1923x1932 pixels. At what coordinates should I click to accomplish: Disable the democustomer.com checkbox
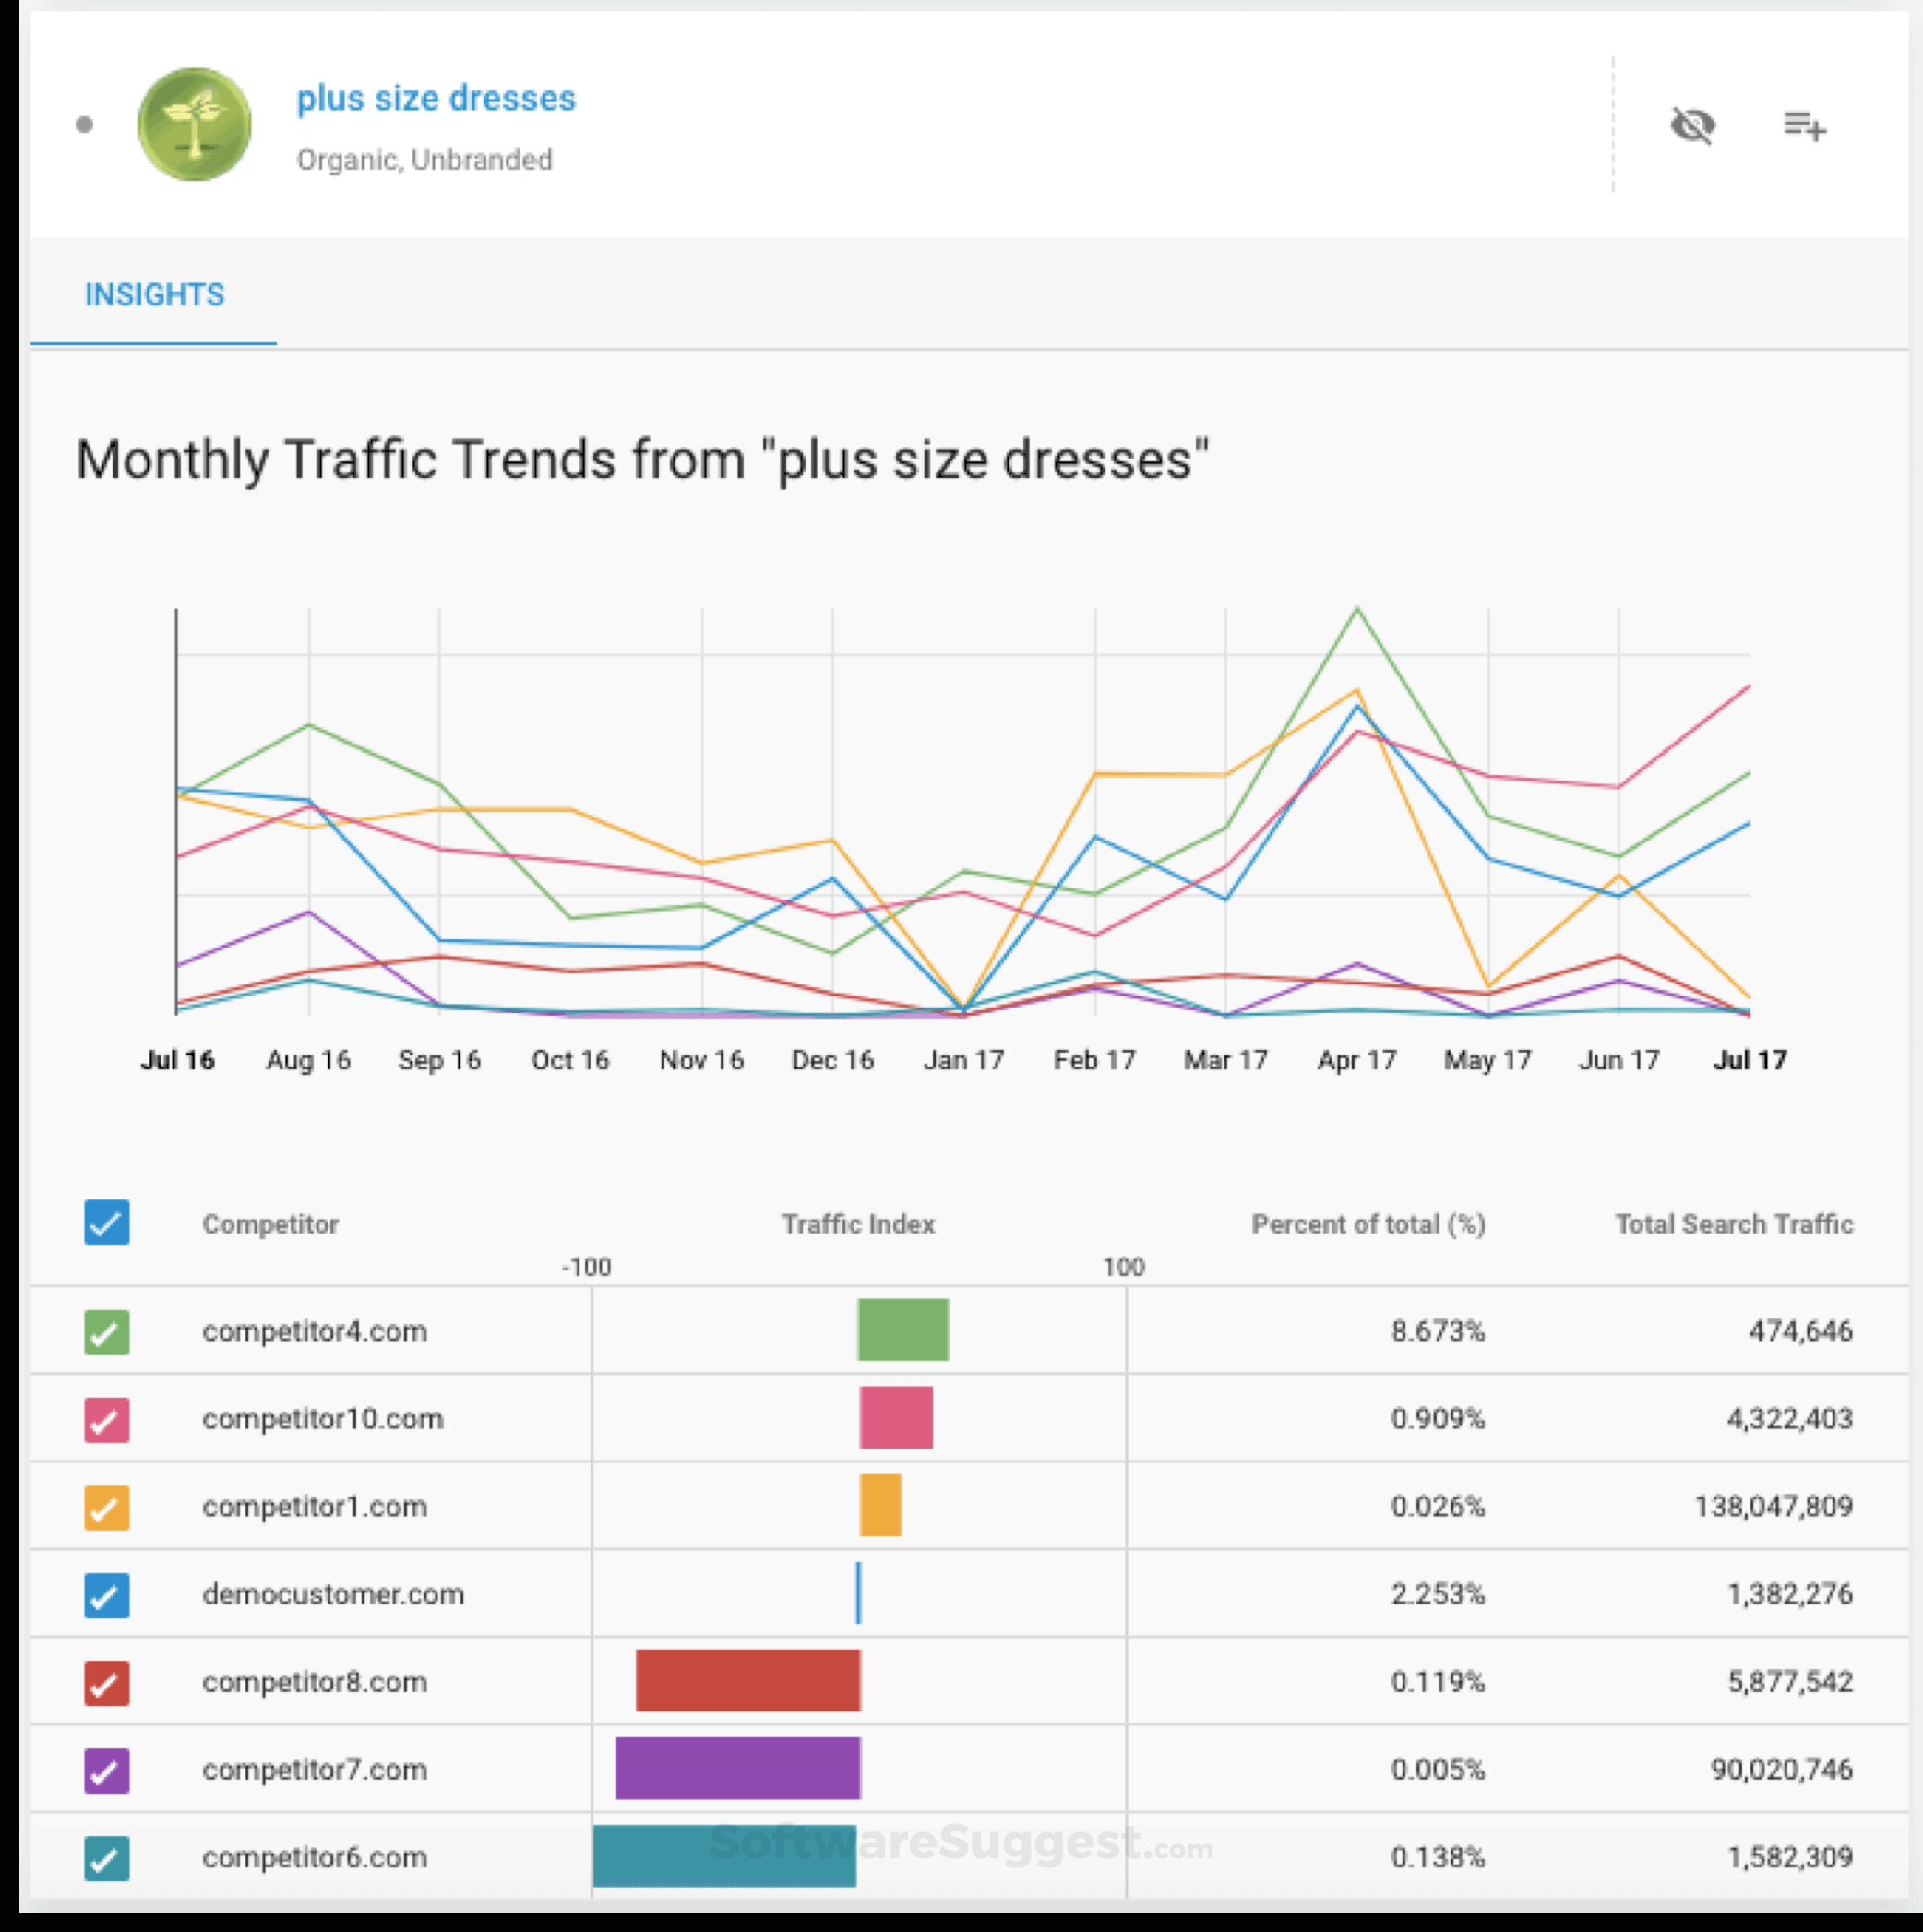point(107,1595)
